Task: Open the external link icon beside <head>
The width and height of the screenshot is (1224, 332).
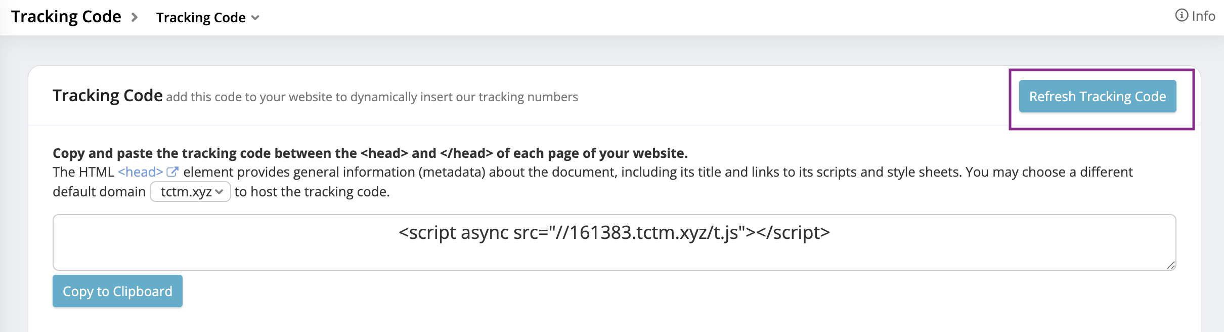Action: 172,172
